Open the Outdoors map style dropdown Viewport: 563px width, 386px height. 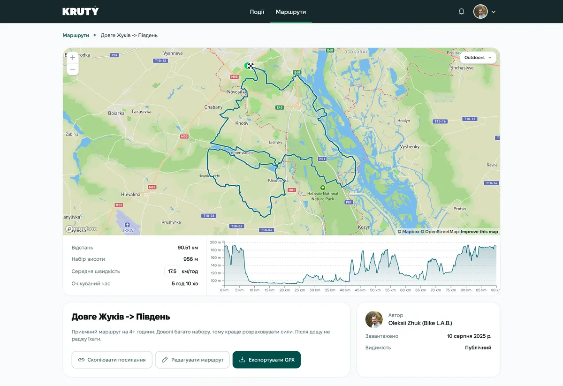click(x=478, y=58)
